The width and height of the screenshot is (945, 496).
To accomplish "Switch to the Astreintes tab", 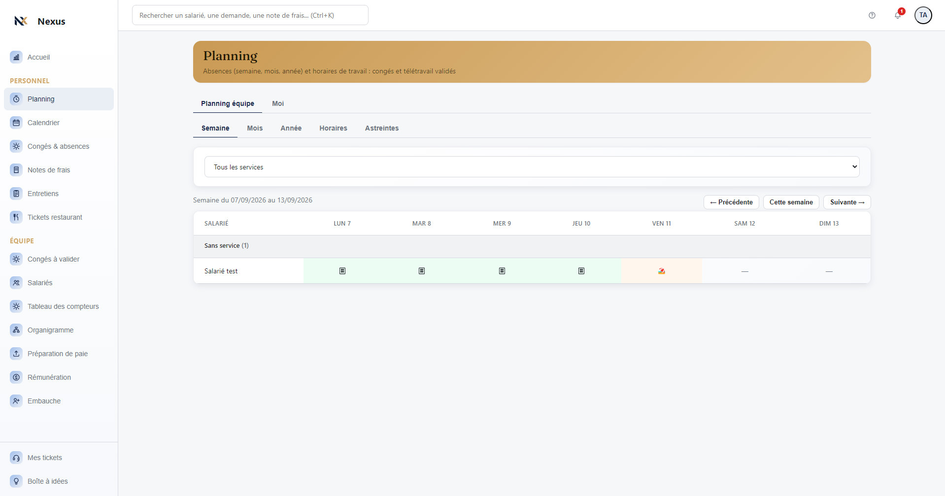I will pyautogui.click(x=382, y=128).
